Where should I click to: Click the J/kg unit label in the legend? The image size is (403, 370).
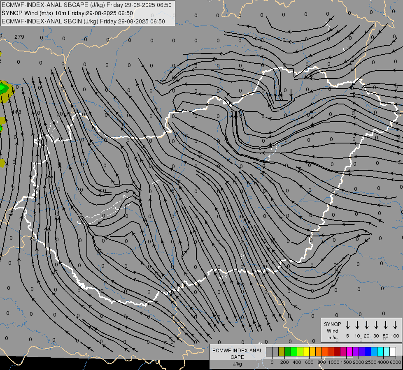pos(237,364)
